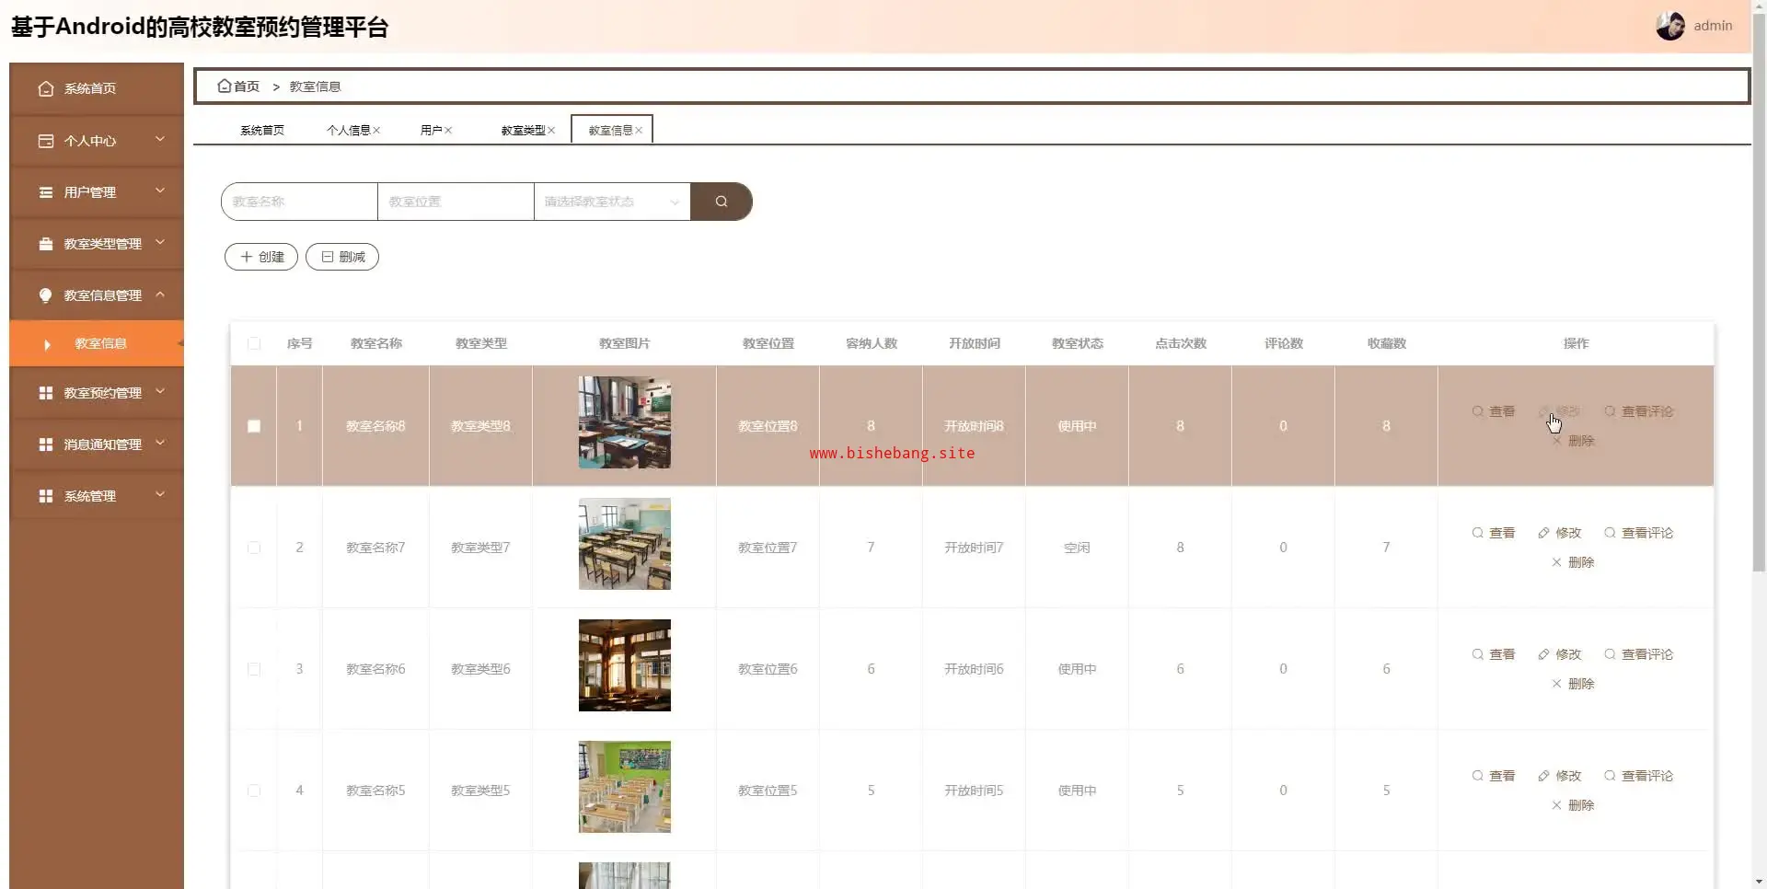Click 查看评论 link for row 2
Viewport: 1767px width, 889px height.
point(1646,533)
